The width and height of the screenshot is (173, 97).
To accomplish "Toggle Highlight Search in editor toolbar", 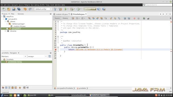I will click(x=102, y=18).
